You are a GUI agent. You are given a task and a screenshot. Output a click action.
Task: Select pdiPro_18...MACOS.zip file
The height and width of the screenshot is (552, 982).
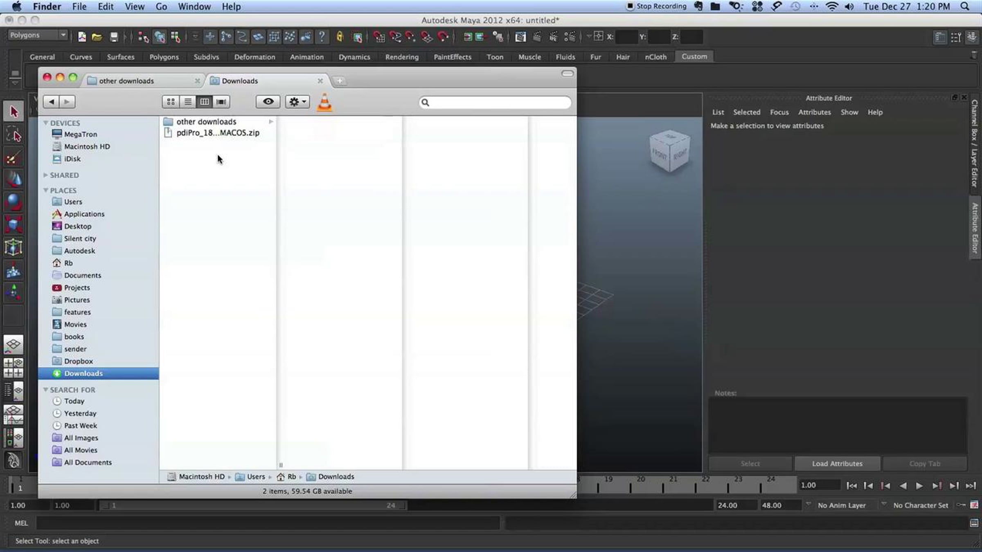(218, 133)
